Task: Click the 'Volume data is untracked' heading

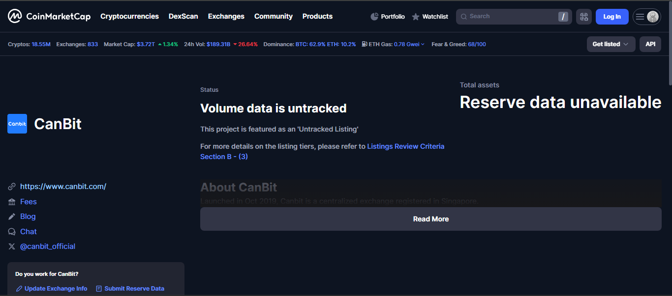Action: (x=274, y=108)
